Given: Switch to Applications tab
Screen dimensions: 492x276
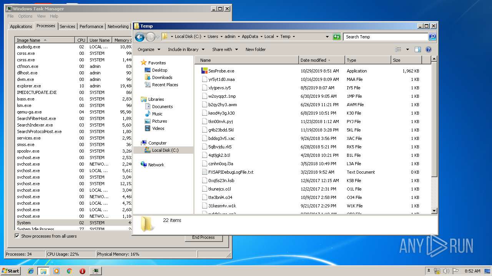Looking at the screenshot, I should pyautogui.click(x=21, y=26).
